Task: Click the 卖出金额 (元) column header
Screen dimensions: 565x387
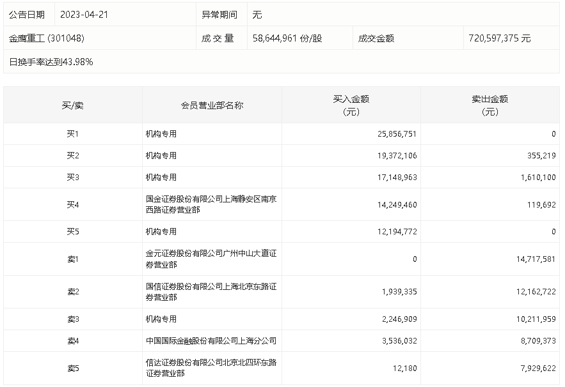Action: 490,105
